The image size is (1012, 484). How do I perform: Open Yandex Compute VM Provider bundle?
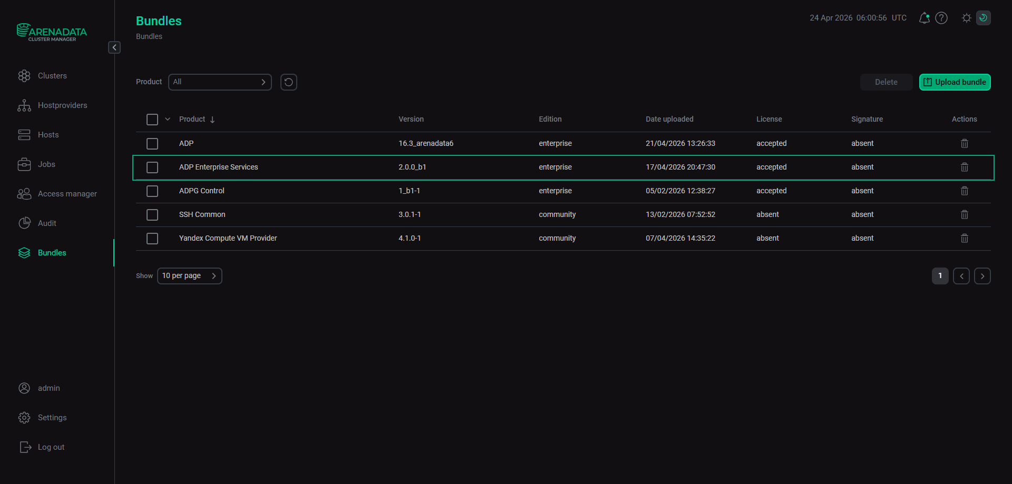228,239
